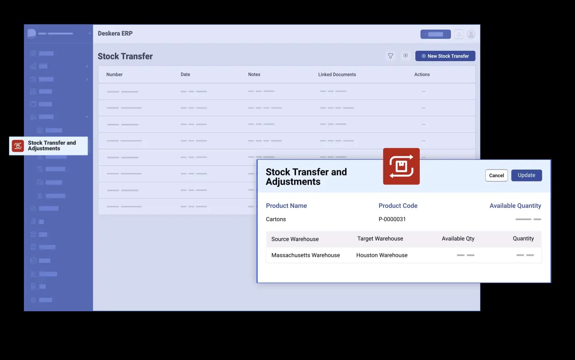Expand the organization dropdown atop the sidebar
575x360 pixels.
(x=89, y=34)
